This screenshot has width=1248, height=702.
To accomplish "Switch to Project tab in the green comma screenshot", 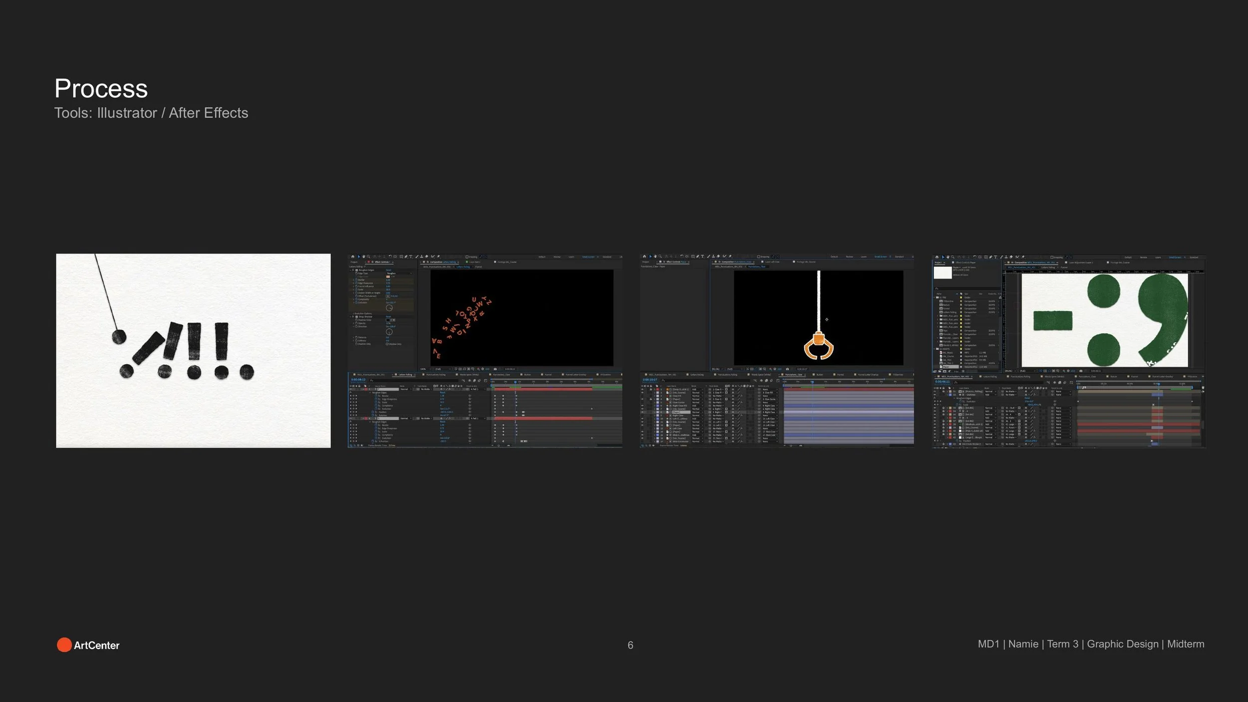I will coord(938,262).
